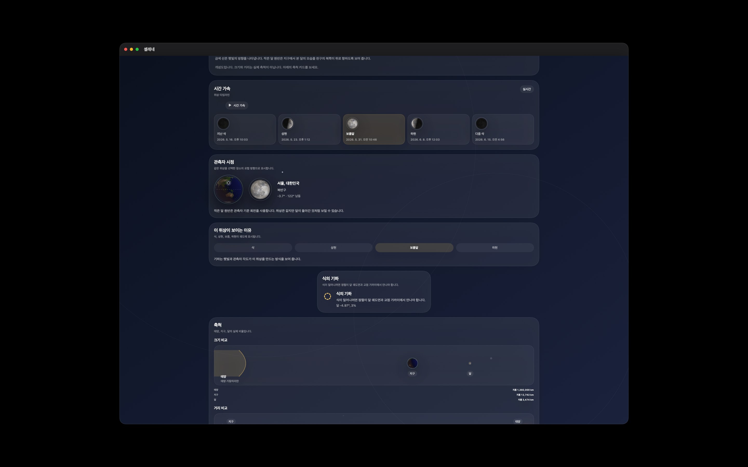Click the Earth icon in 크기 비교
The height and width of the screenshot is (467, 748).
(x=412, y=363)
